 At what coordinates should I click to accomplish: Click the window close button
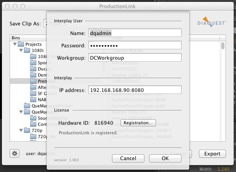(7, 6)
